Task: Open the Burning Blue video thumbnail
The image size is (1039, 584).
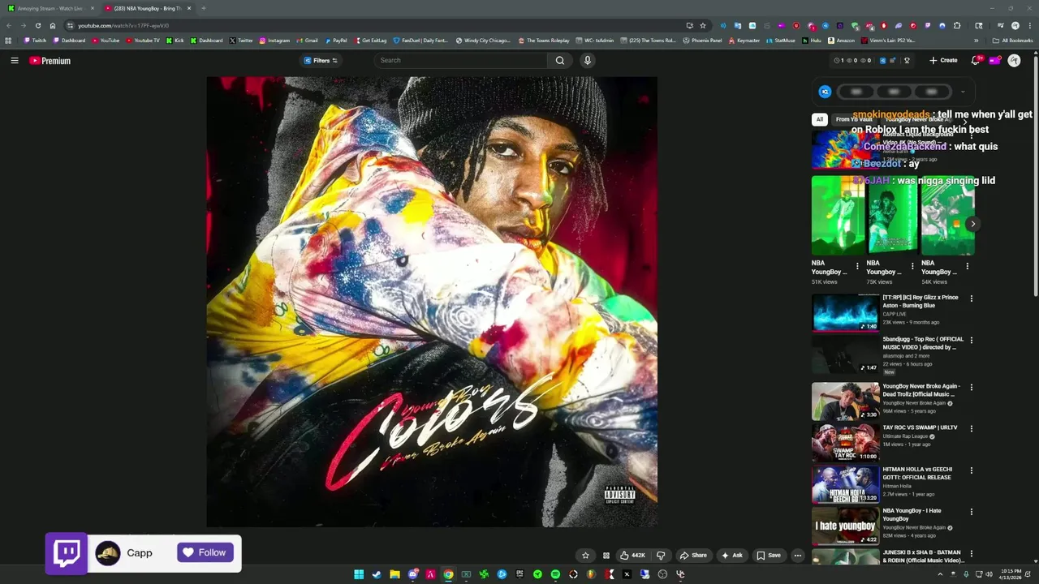Action: pos(845,312)
